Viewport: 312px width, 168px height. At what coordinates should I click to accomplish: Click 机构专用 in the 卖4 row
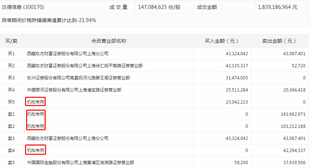(35, 150)
